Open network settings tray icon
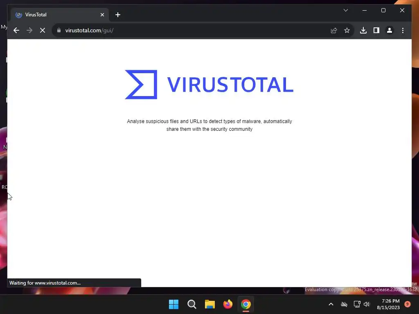Image resolution: width=419 pixels, height=314 pixels. coord(357,304)
